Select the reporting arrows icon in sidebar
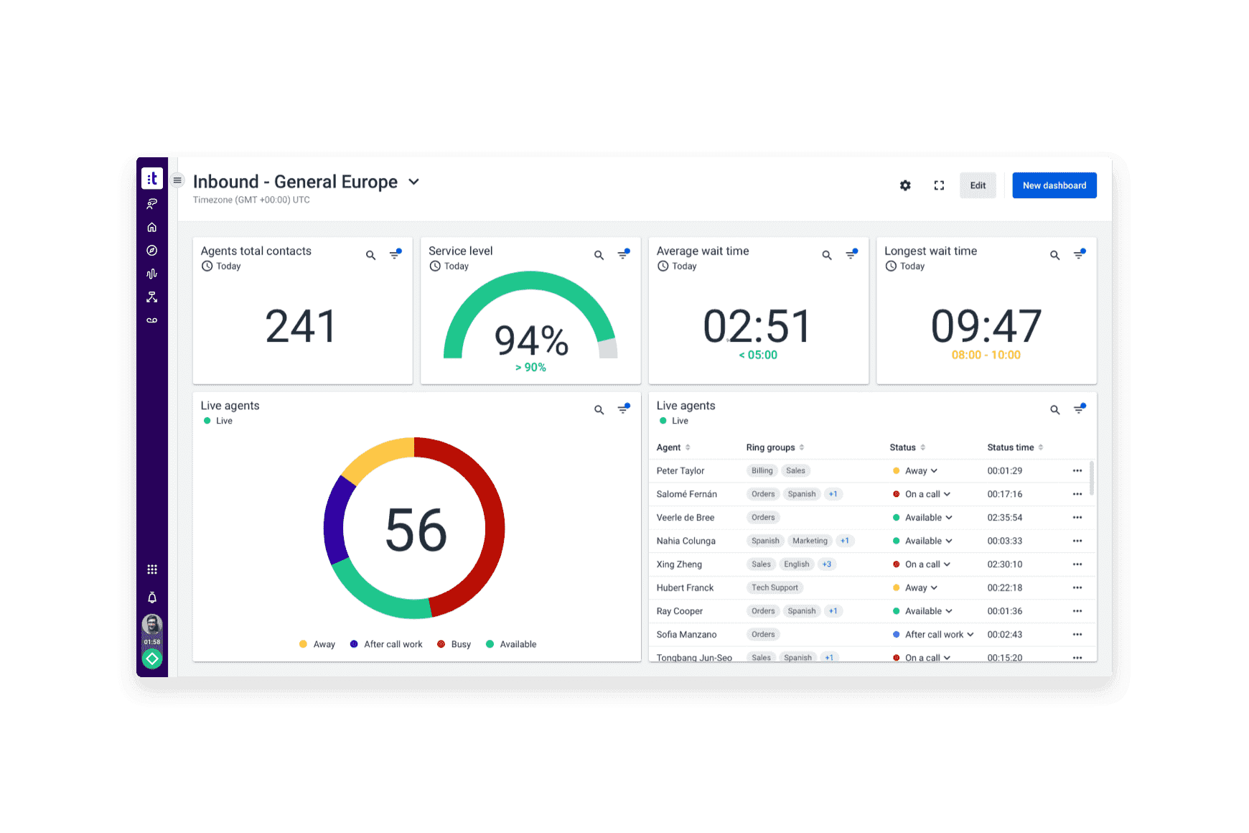Screen dimensions: 1249x833 coord(152,297)
